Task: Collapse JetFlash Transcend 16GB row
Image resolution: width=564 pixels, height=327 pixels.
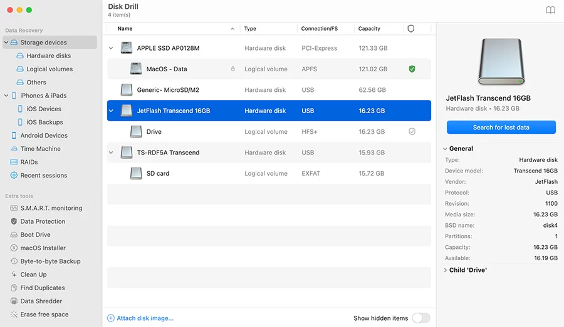Action: coord(111,111)
